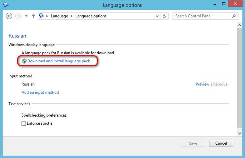Screen dimensions: 245x158
Task: Expand the chevron after Language breadcrumb
Action: point(72,16)
